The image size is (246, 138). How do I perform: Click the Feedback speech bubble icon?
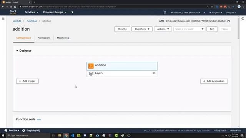6,130
